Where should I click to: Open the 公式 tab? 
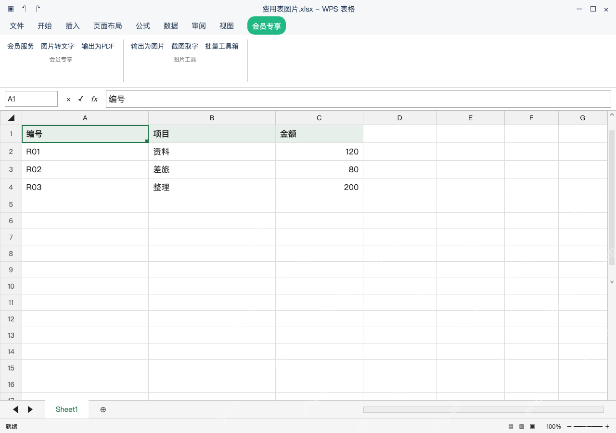click(143, 26)
